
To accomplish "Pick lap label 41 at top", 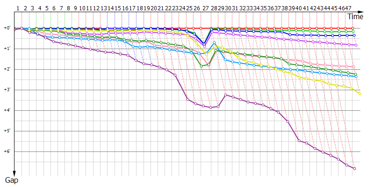I will (x=306, y=8).
